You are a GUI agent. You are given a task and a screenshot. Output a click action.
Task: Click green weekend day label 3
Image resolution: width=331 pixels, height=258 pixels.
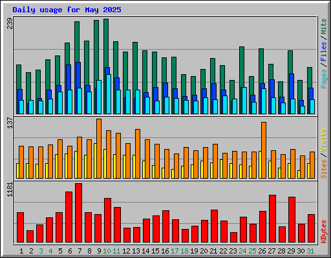point(41,251)
